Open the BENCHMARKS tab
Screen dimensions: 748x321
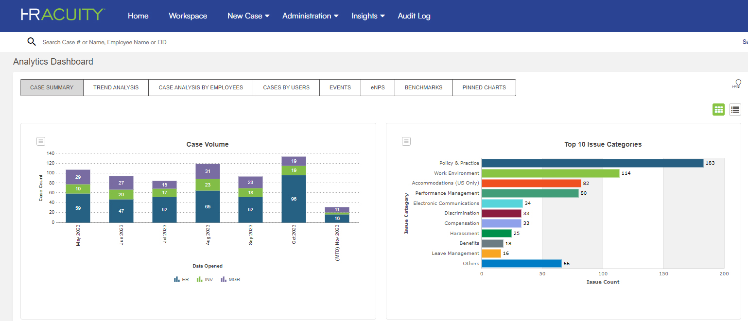click(423, 87)
